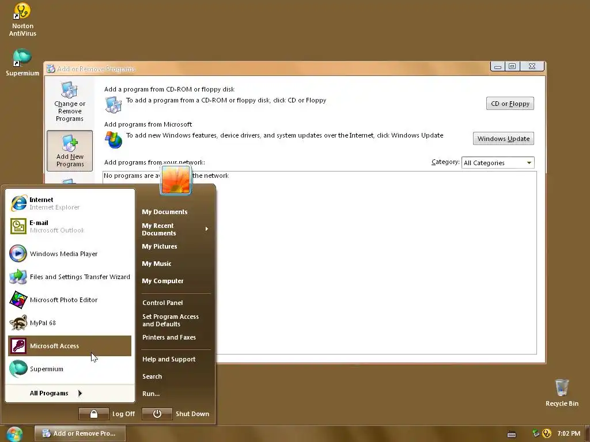
Task: Open E-mail Microsoft Outlook entry
Action: click(70, 226)
